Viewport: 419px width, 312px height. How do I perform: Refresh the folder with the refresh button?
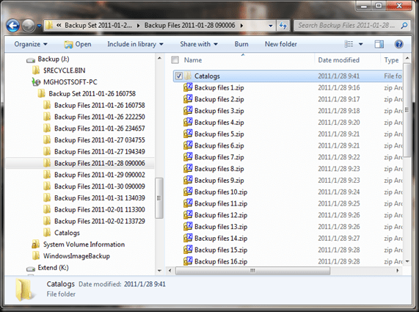[283, 26]
